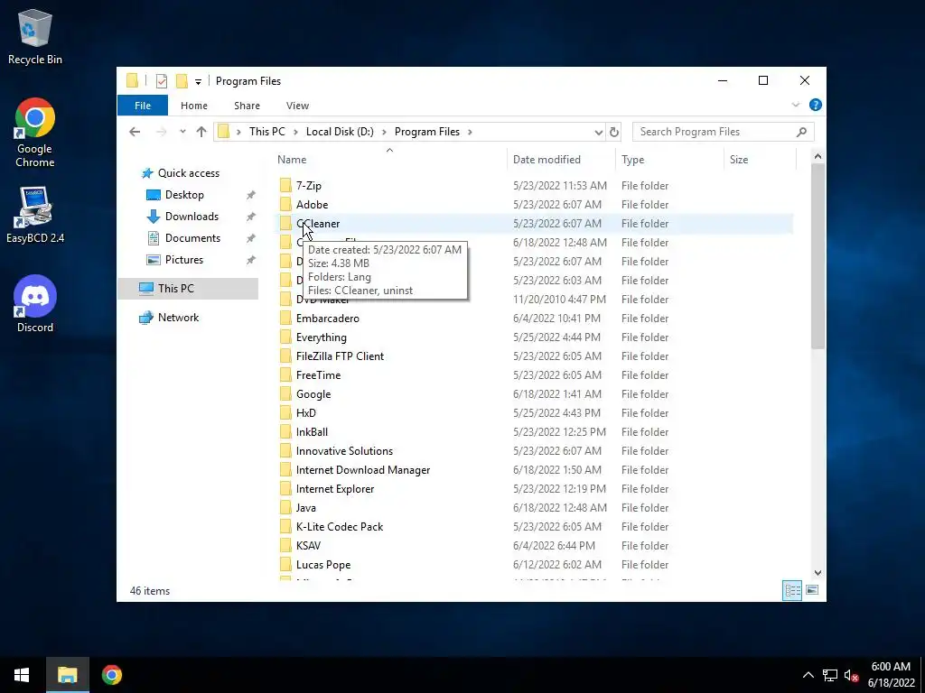Image resolution: width=925 pixels, height=693 pixels.
Task: Select the Adobe folder
Action: pyautogui.click(x=535, y=205)
